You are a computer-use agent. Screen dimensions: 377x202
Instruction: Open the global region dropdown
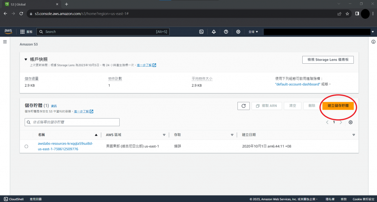[253, 32]
